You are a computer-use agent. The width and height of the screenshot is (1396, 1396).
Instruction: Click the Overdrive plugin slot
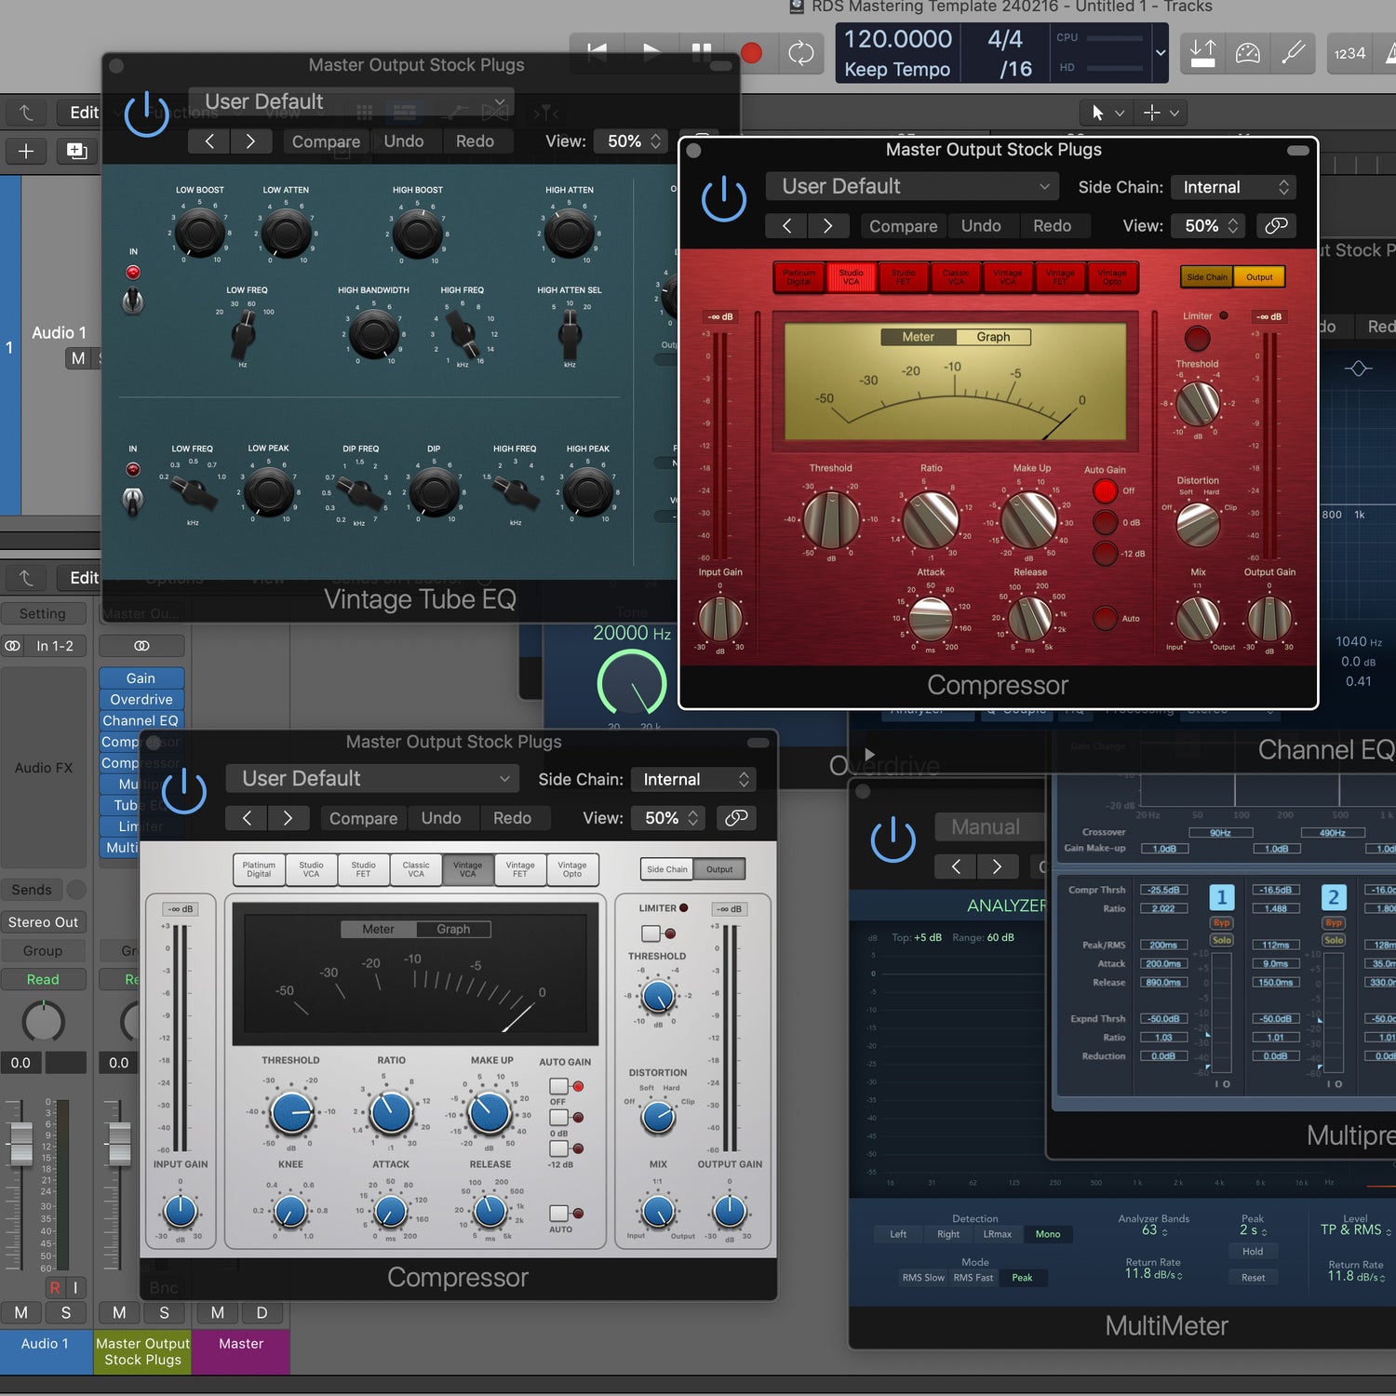point(141,700)
